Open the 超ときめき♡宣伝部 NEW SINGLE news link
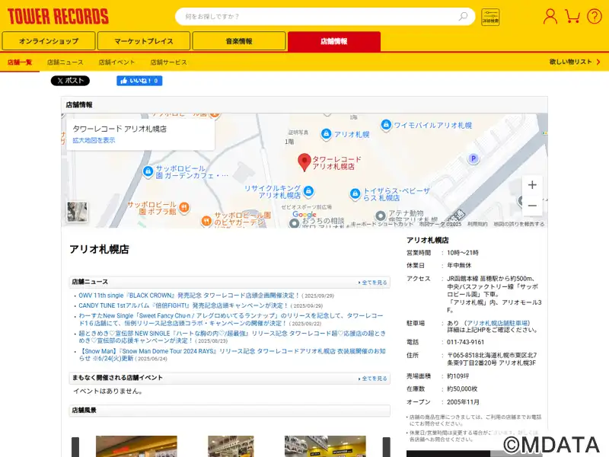The image size is (609, 457). point(232,337)
